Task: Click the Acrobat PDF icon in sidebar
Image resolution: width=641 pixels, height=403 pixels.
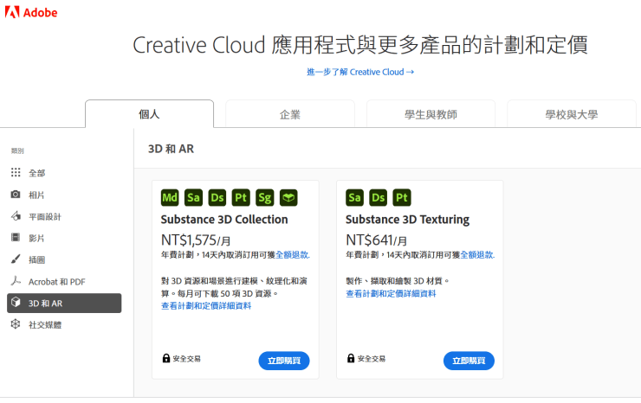Action: click(16, 280)
